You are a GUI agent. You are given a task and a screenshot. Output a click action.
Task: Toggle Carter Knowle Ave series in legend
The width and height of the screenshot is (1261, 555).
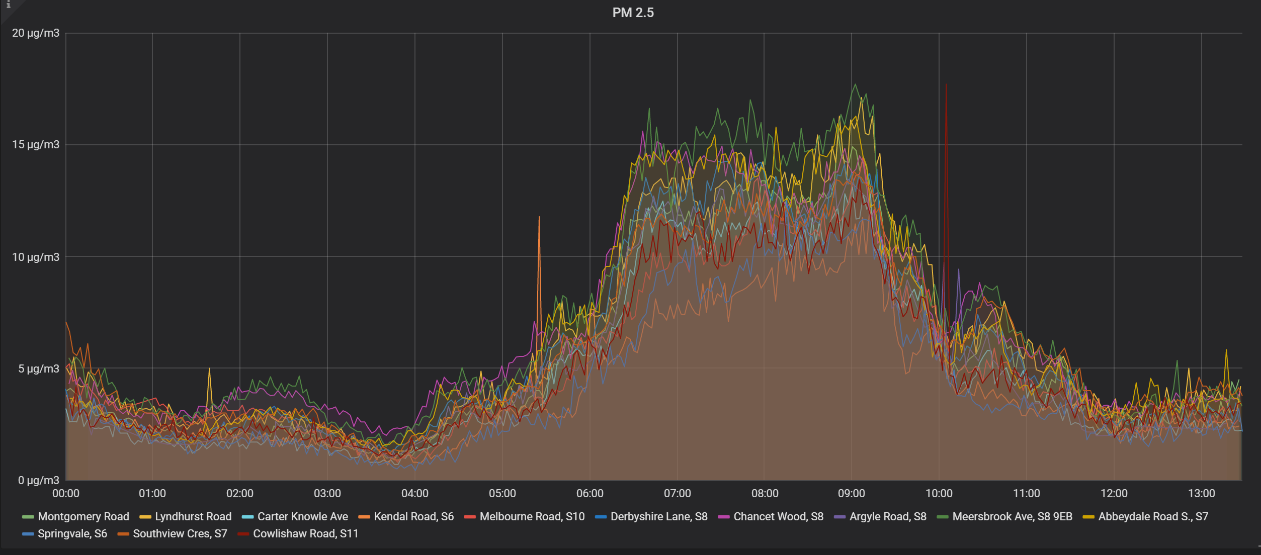pos(303,516)
